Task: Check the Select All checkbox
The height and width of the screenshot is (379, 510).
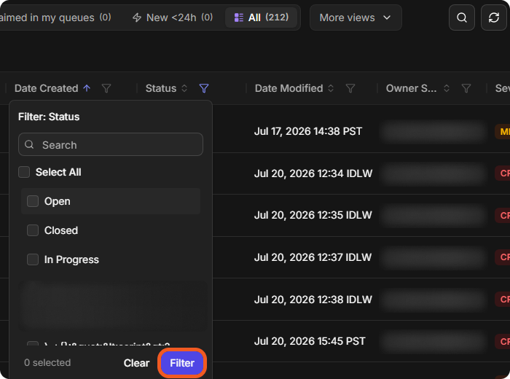Action: point(24,172)
